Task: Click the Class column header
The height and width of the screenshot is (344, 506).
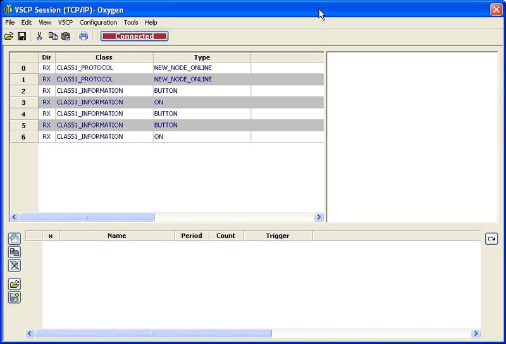Action: 104,57
